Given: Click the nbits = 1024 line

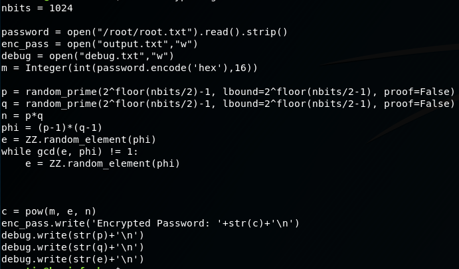Looking at the screenshot, I should (37, 8).
